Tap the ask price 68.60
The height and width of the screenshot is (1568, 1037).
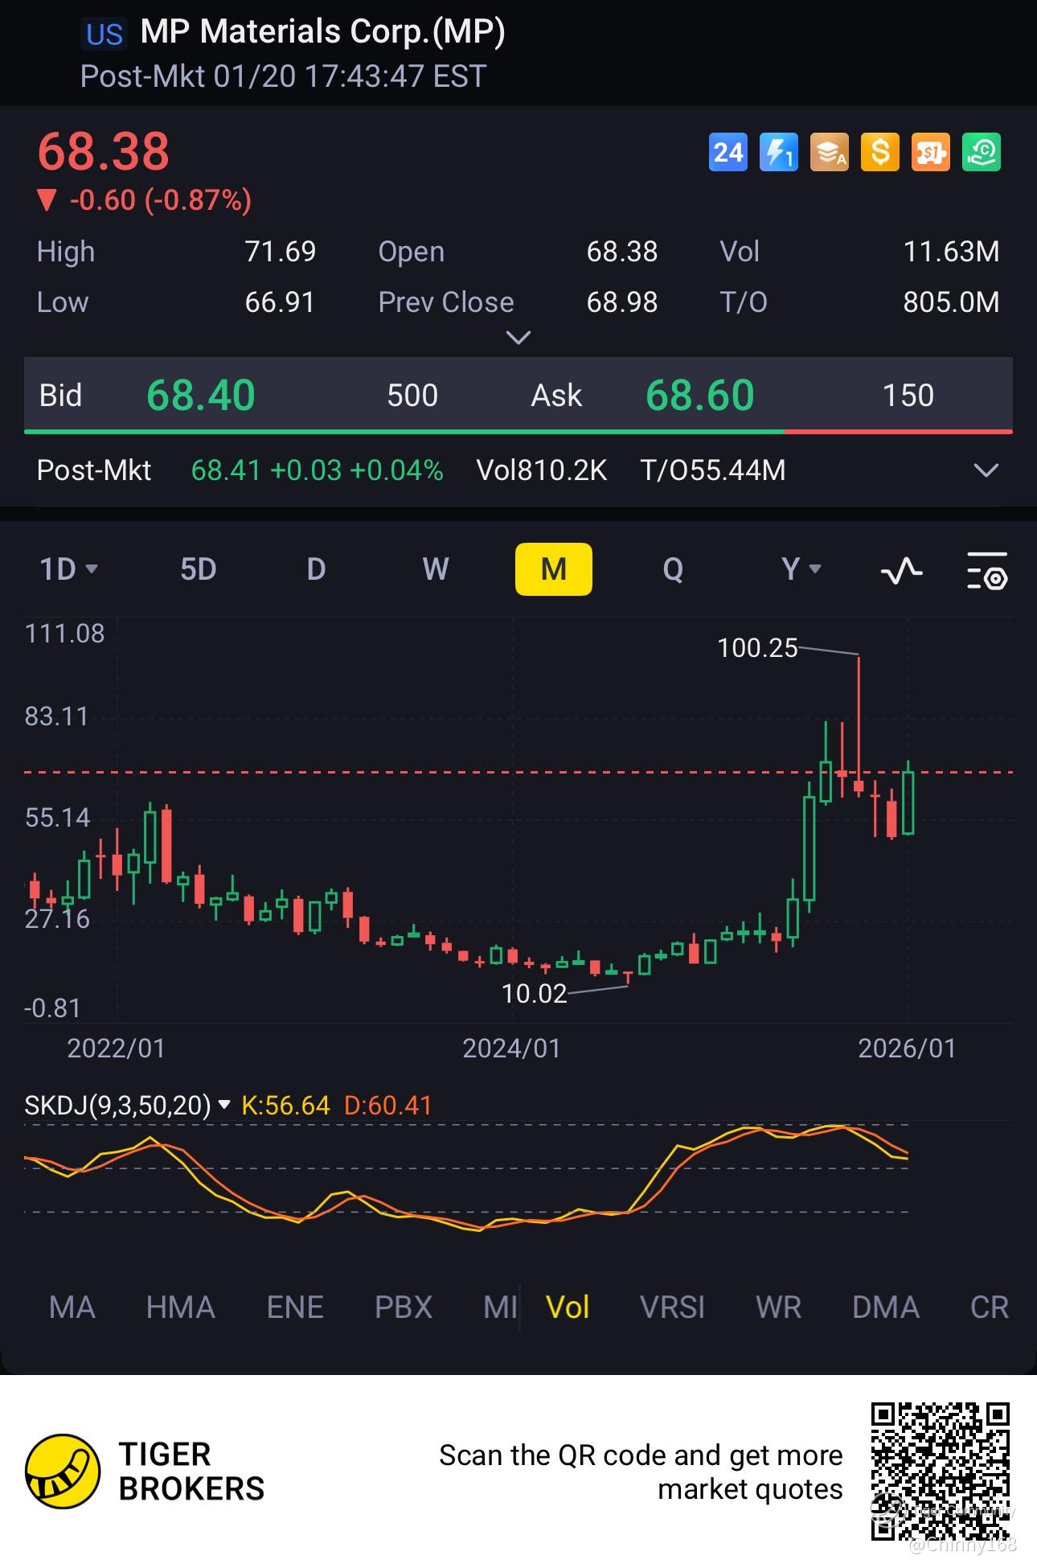[700, 395]
